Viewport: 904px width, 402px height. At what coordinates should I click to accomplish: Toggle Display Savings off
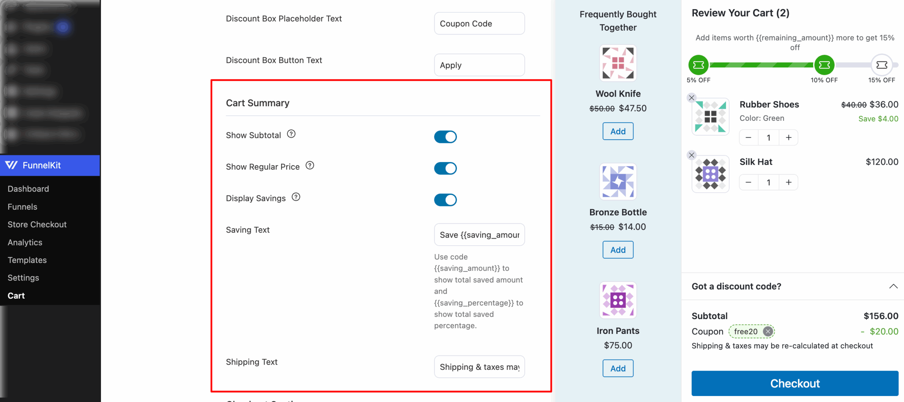pyautogui.click(x=445, y=199)
